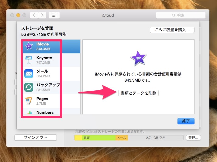
Task: Click the 2.71 GB 空き bar segment
Action: (156, 138)
